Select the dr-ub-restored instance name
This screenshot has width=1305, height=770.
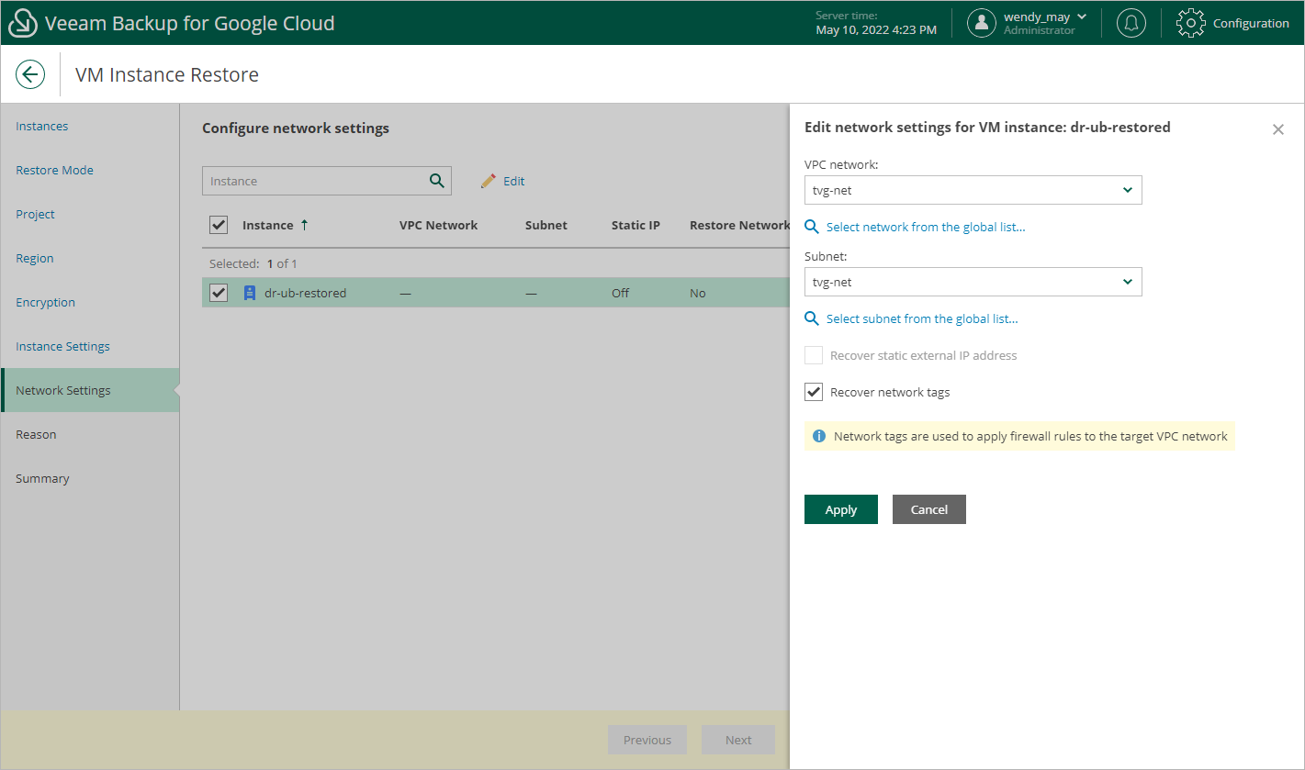[306, 293]
